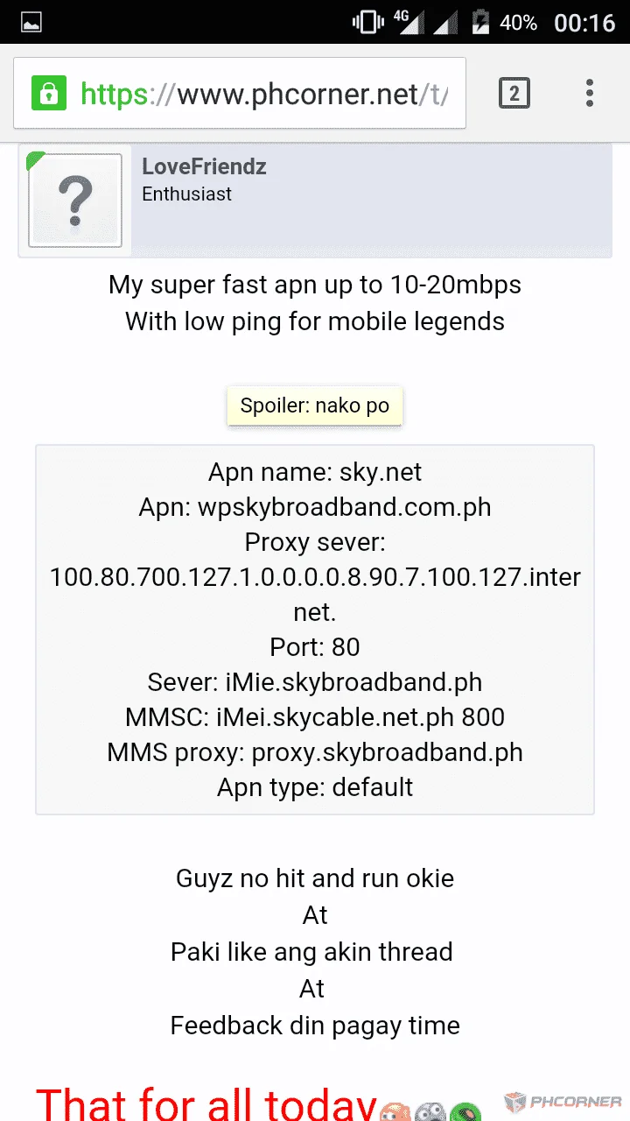Tap the picture notification icon in status bar
630x1121 pixels.
[31, 23]
